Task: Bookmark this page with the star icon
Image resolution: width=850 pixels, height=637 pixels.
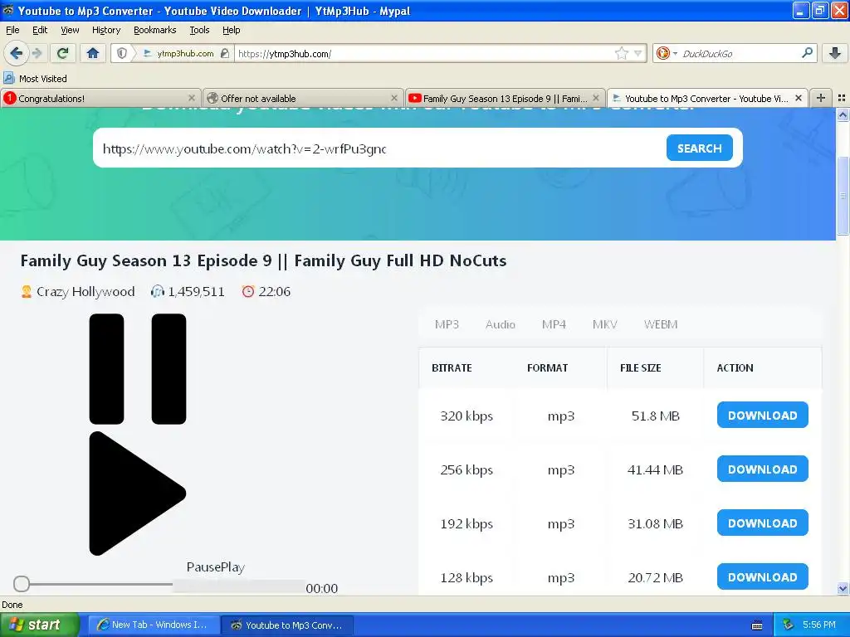Action: pyautogui.click(x=621, y=53)
